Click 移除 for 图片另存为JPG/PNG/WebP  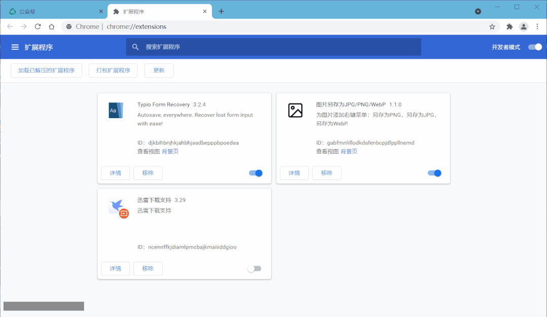[x=327, y=173]
